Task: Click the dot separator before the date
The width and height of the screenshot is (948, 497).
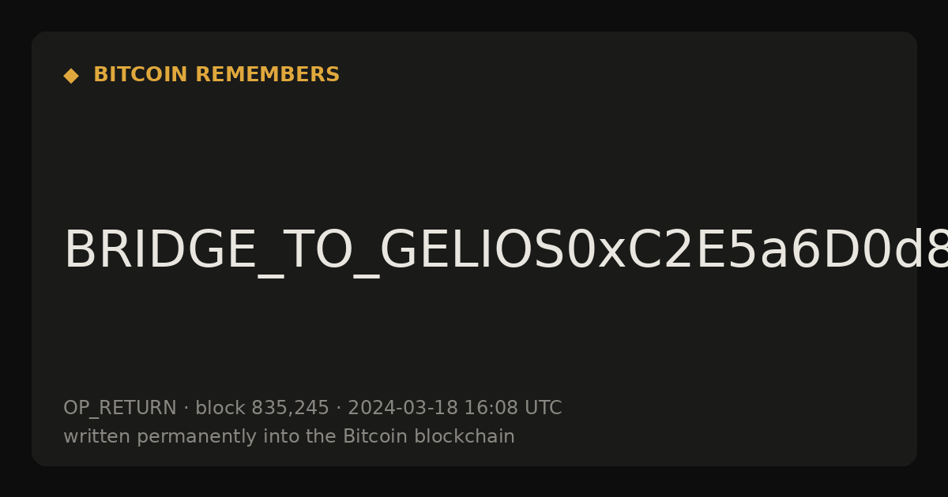Action: tap(338, 409)
